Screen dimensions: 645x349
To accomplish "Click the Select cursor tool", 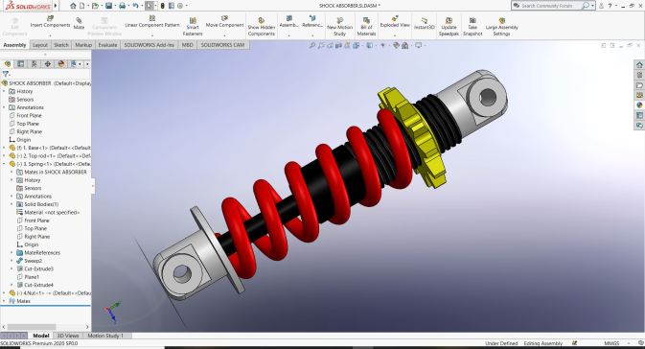I will coord(150,6).
